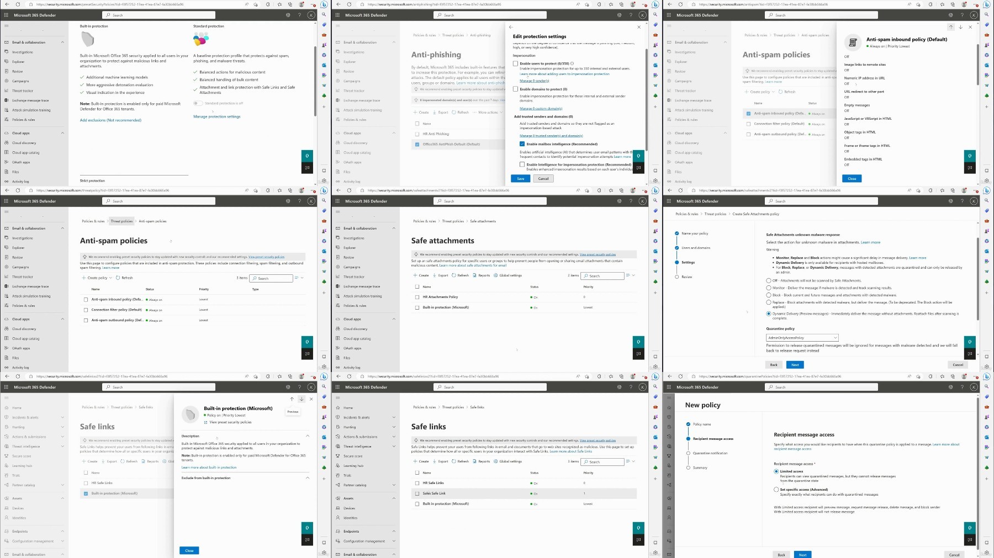Click feedback chat icon in New policy window
This screenshot has width=994, height=558.
click(970, 540)
